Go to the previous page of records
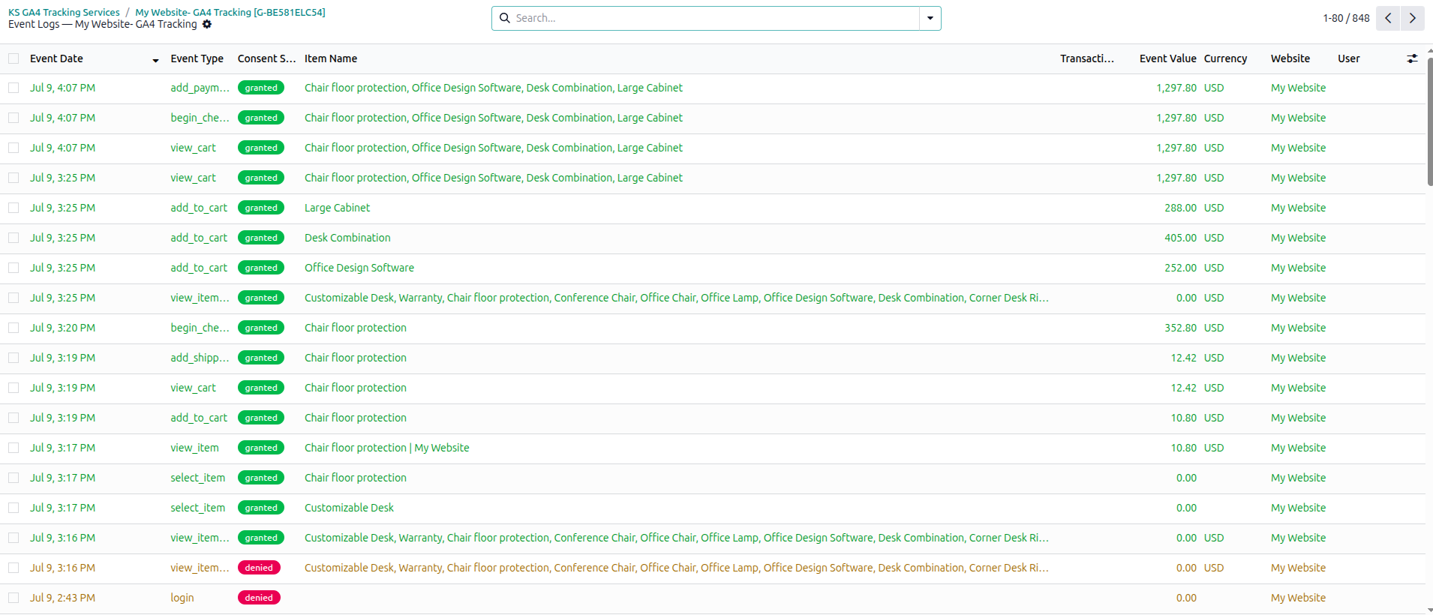1433x615 pixels. [1388, 18]
